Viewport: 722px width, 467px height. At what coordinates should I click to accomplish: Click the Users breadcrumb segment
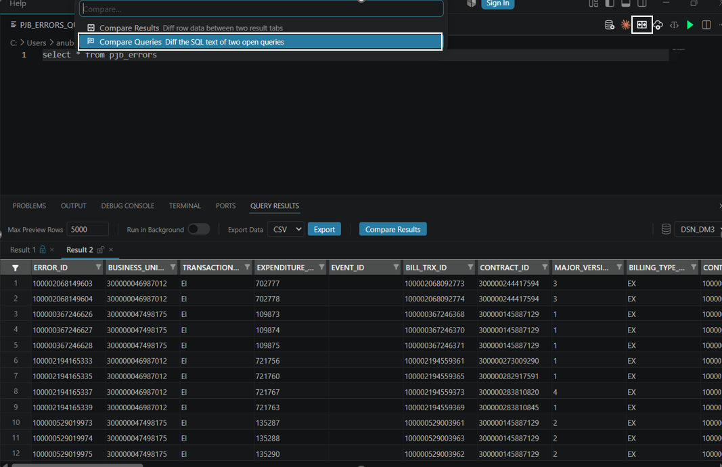point(37,43)
